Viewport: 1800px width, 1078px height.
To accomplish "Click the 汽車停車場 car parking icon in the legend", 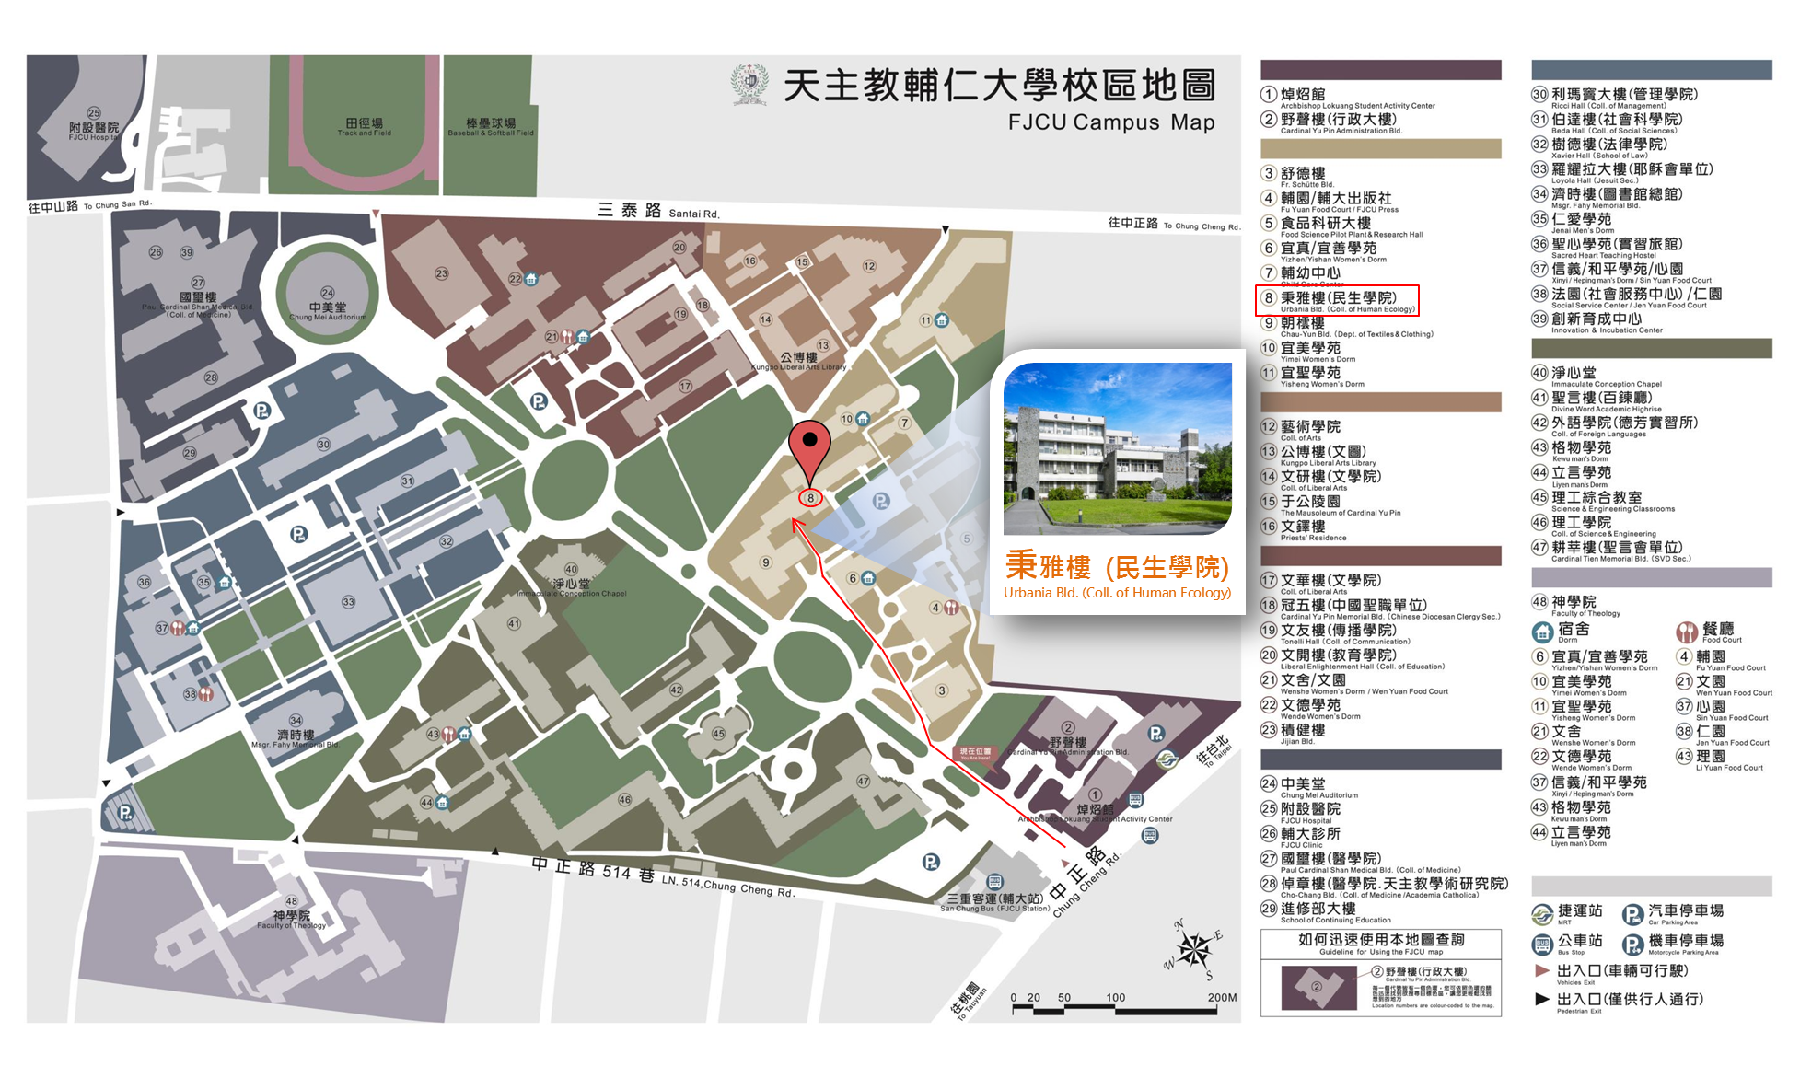I will click(x=1632, y=914).
